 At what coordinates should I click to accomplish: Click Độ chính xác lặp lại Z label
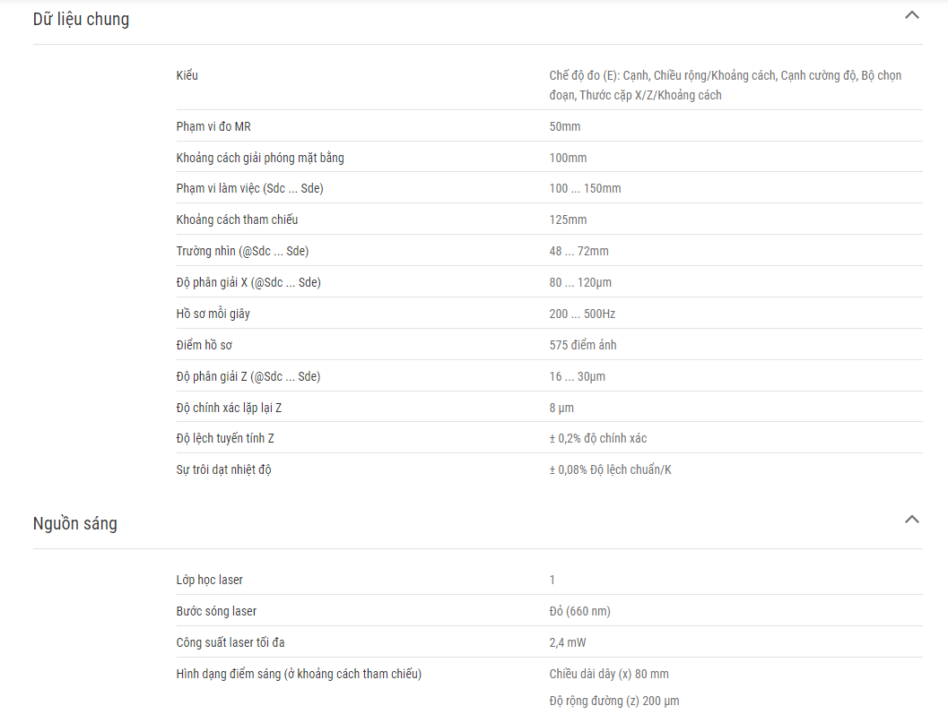(x=229, y=408)
